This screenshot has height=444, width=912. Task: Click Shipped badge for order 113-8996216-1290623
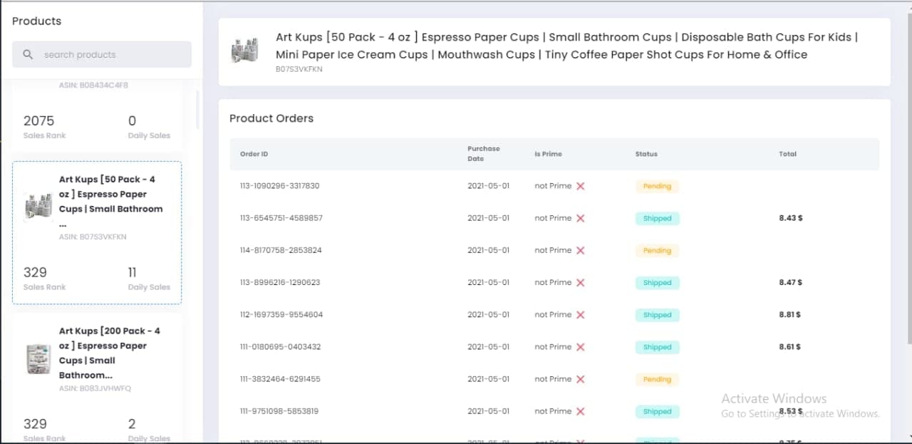[x=657, y=282]
